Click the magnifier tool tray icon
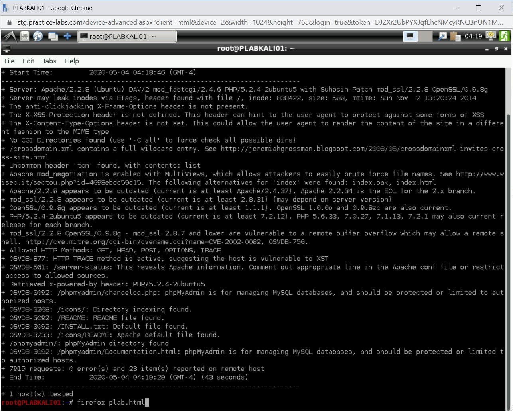This screenshot has width=513, height=411. pos(442,37)
